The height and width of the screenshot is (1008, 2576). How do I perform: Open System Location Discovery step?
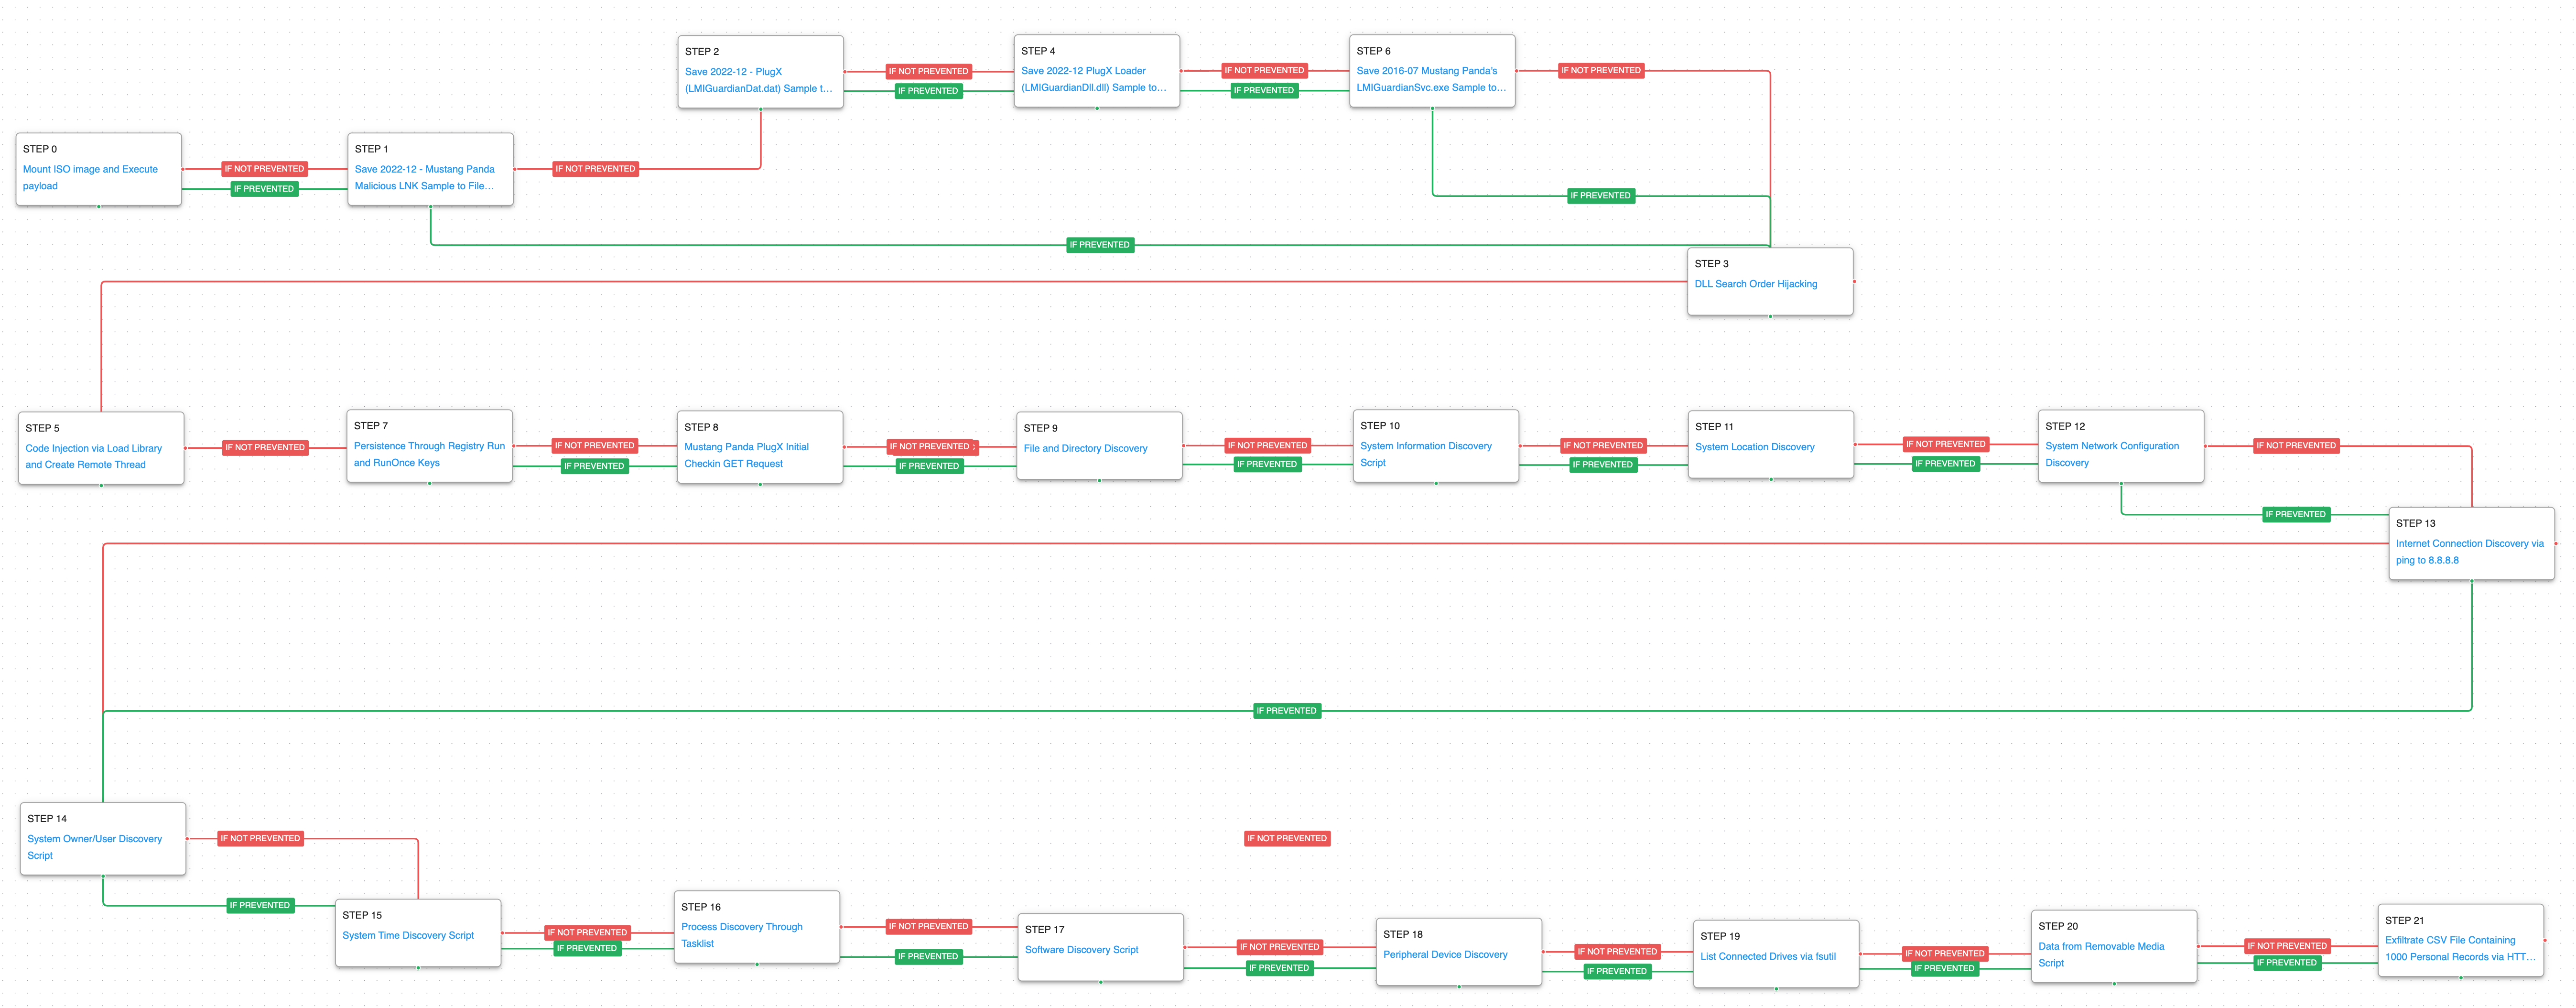1754,448
